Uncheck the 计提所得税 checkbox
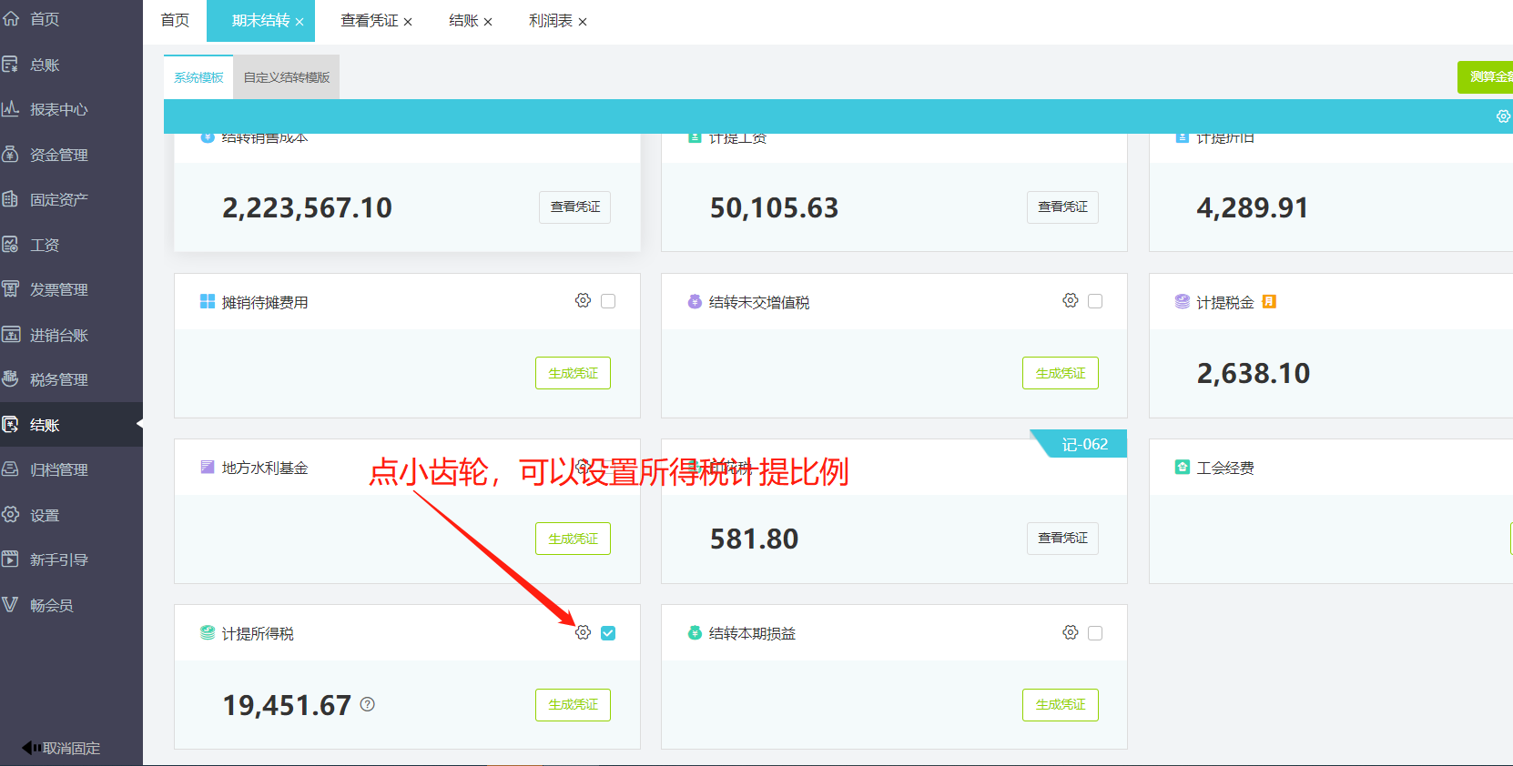Image resolution: width=1513 pixels, height=766 pixels. (608, 632)
